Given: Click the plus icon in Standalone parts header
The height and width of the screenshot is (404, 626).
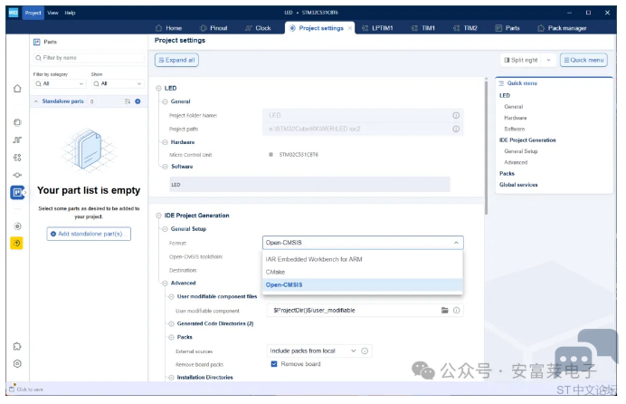Looking at the screenshot, I should (138, 101).
